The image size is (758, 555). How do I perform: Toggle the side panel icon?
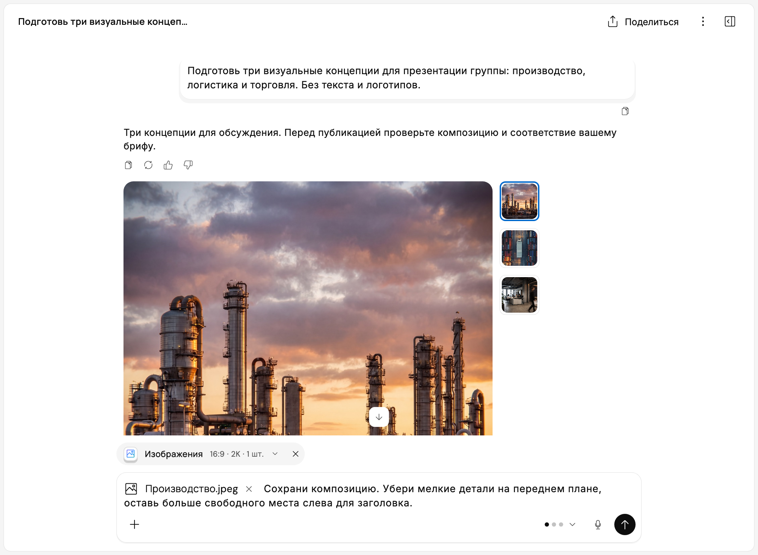click(x=730, y=22)
